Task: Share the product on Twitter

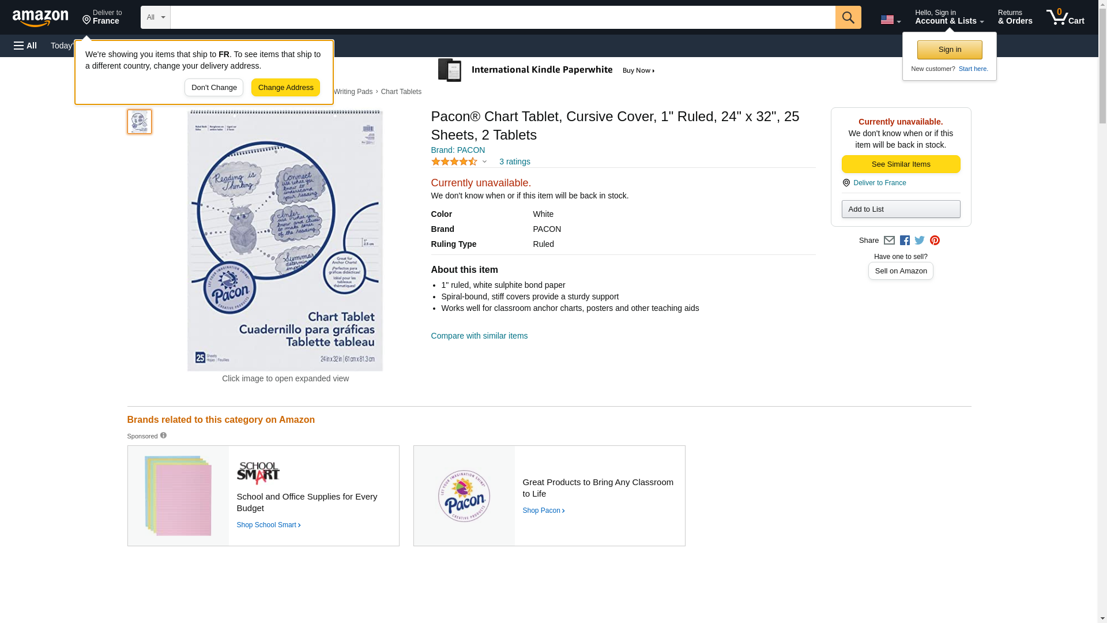Action: click(920, 241)
